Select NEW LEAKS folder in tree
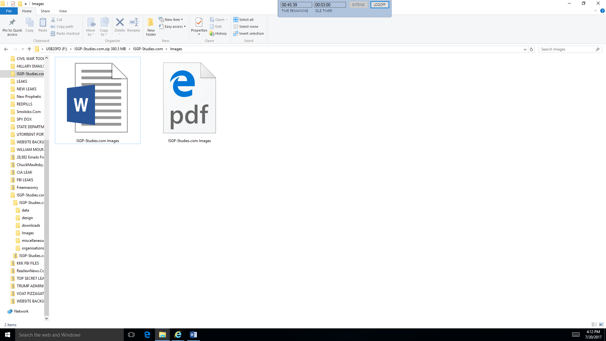Image resolution: width=606 pixels, height=341 pixels. (x=23, y=89)
